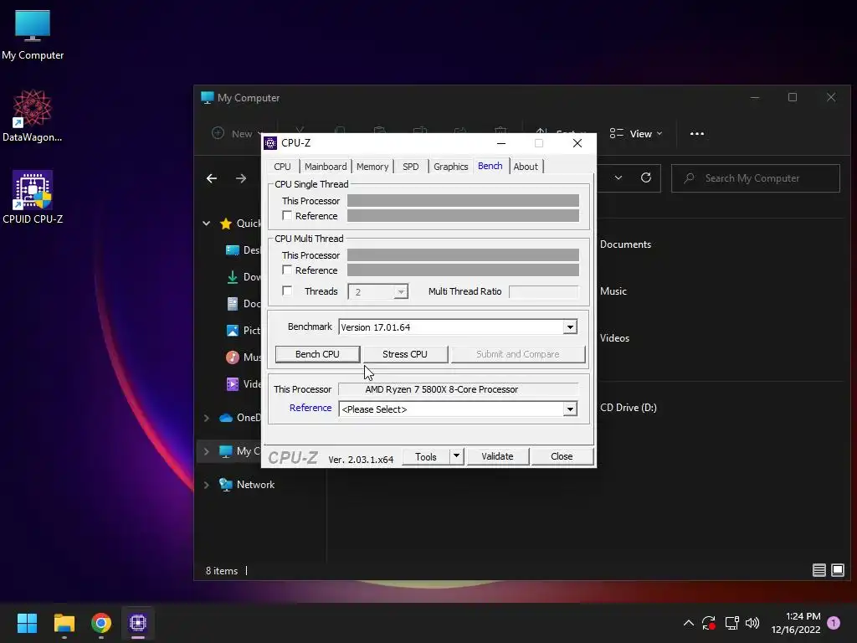Switch Explorer to details view layout
This screenshot has height=643, width=857.
(819, 570)
